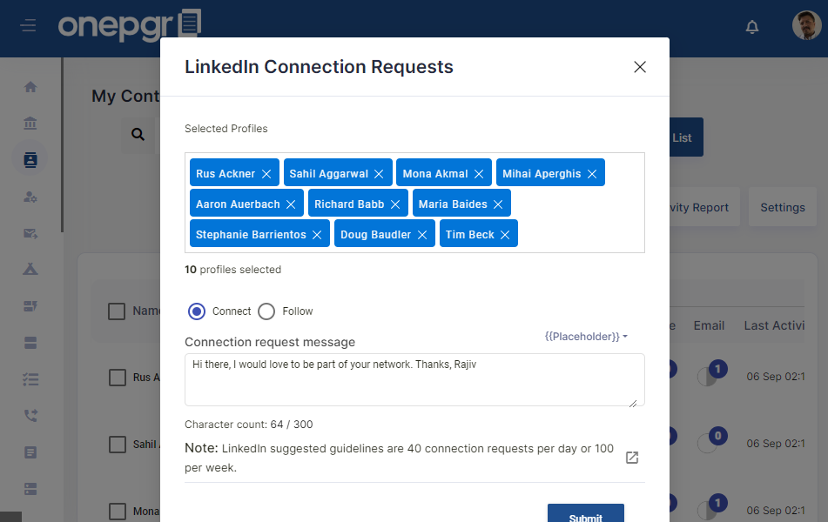
Task: Remove Mona Akmal from selected profiles
Action: click(x=479, y=174)
